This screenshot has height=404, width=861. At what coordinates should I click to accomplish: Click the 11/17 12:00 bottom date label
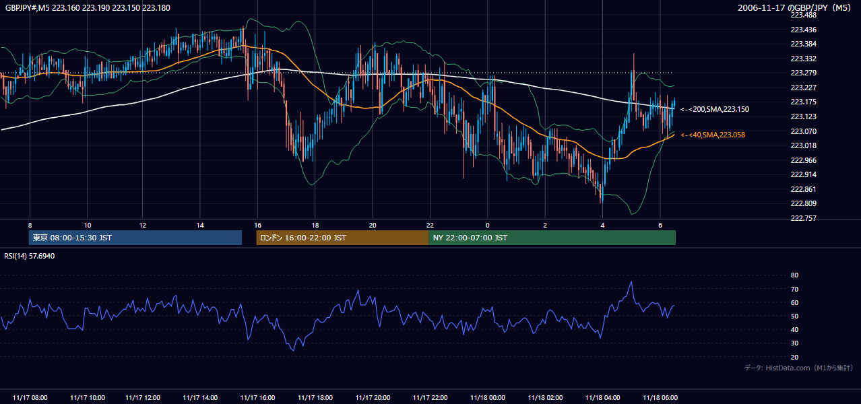(x=143, y=397)
